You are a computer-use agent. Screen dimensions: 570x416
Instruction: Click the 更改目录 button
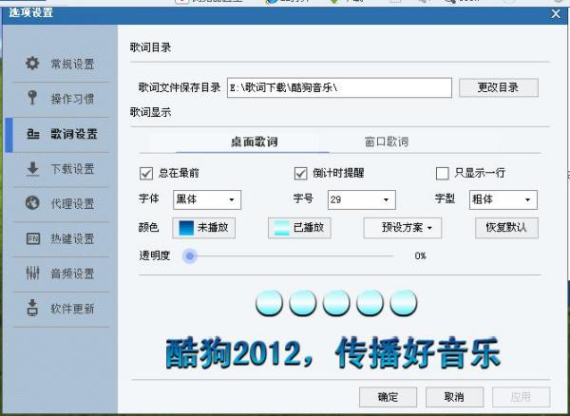[499, 87]
